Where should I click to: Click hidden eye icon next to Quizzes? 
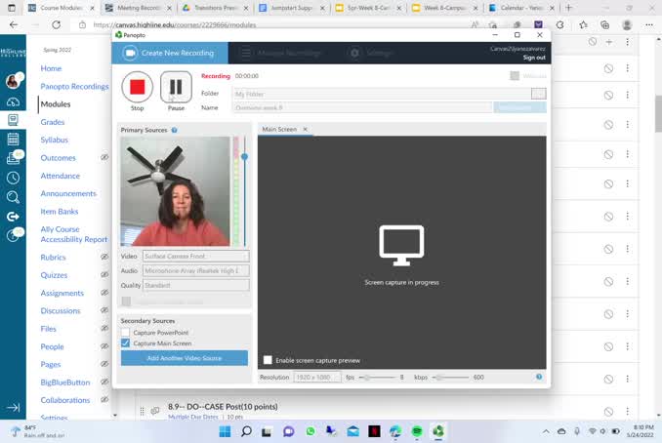click(104, 274)
